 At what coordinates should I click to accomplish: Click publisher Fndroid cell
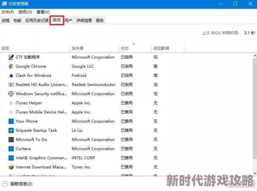79,75
